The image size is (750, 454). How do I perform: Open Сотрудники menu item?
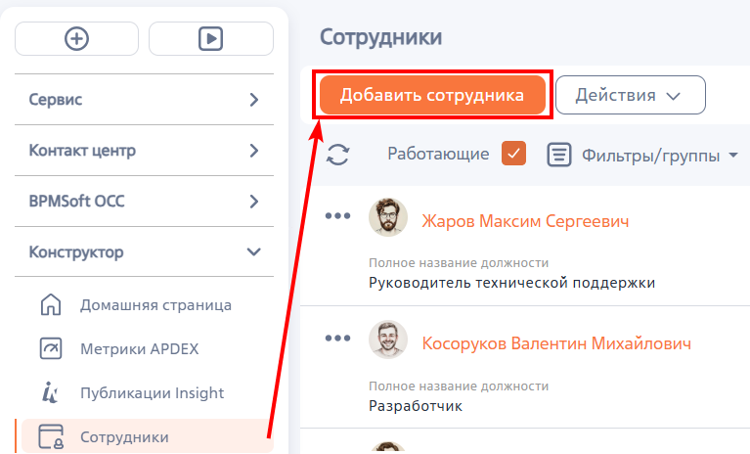point(148,436)
